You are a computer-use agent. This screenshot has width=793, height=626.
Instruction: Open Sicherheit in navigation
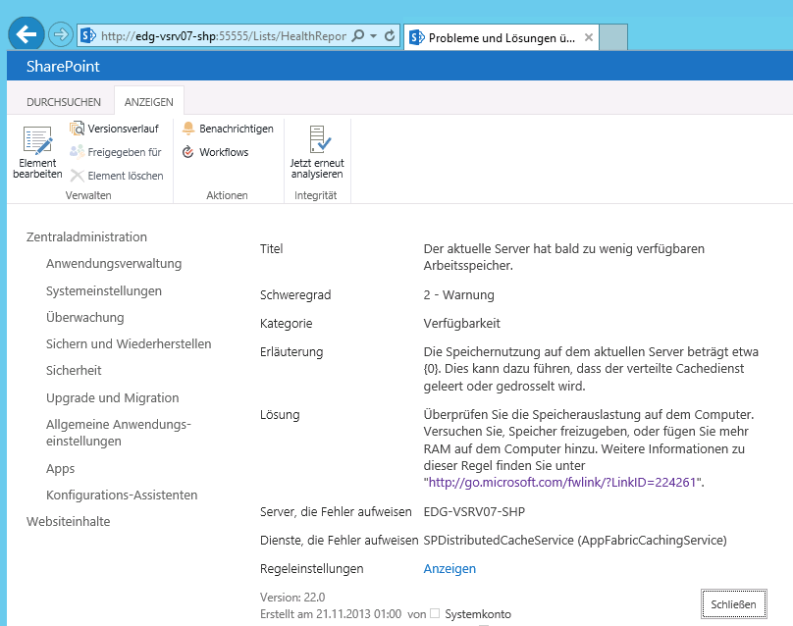point(74,370)
